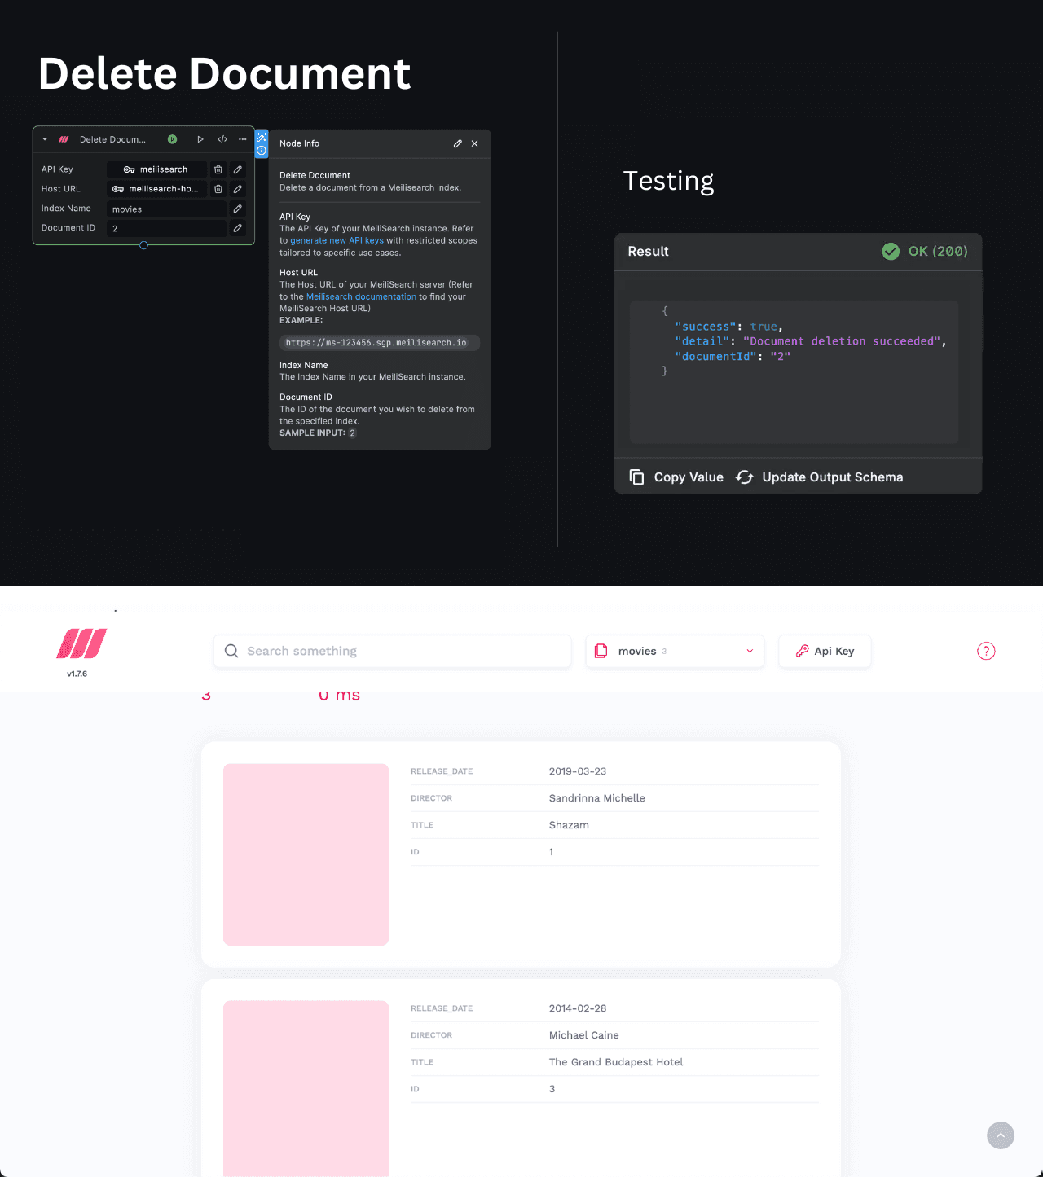
Task: Click the Update Output Schema button
Action: 820,477
